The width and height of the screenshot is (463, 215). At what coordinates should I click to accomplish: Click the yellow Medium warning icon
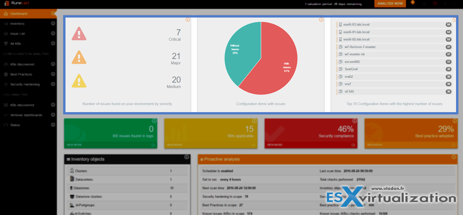point(79,81)
